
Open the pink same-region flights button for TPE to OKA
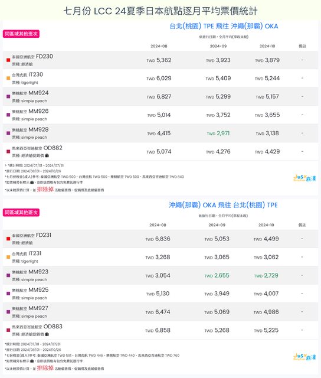[x=21, y=34]
